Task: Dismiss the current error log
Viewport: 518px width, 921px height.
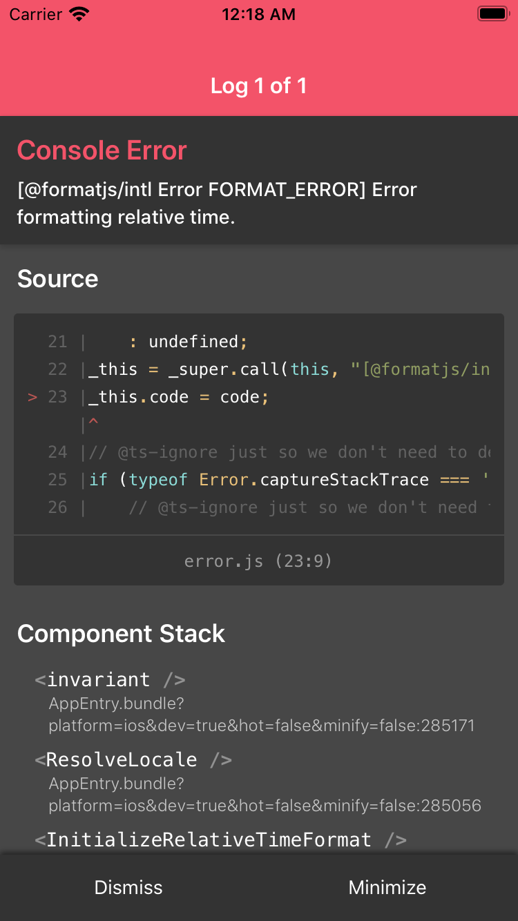Action: [128, 887]
